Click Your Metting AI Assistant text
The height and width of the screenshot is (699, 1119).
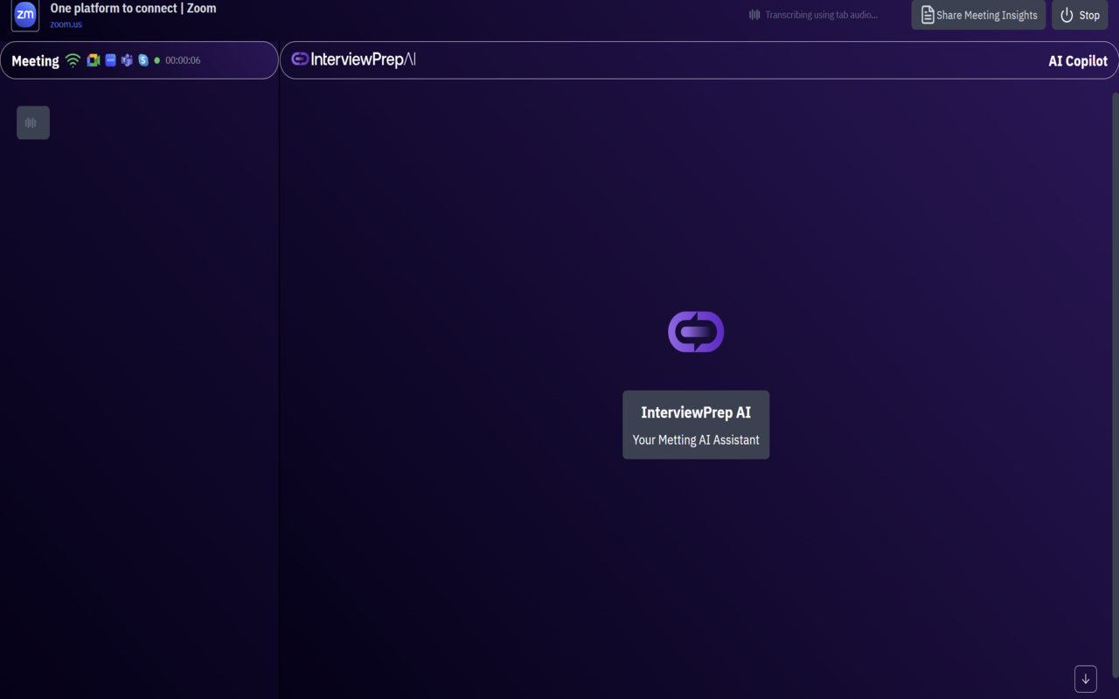coord(696,439)
